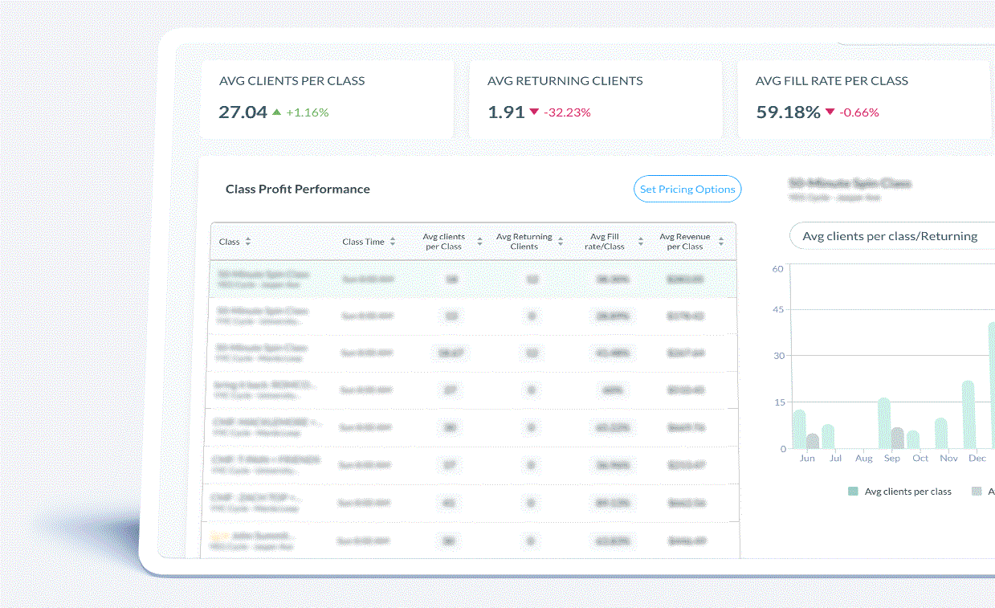The width and height of the screenshot is (995, 608).
Task: Select the 59.18% fill rate value
Action: click(788, 112)
